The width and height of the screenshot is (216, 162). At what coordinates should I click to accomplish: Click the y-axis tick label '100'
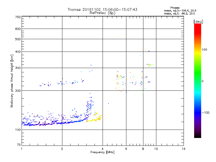[18, 130]
